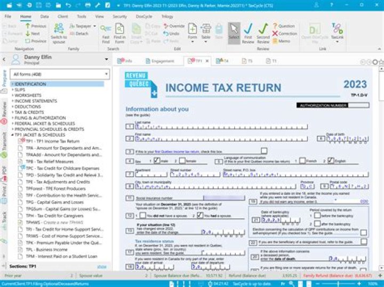Screen dimensions: 384x287
Task: Check 'Did not have a spouse' box
Action: click(x=142, y=215)
